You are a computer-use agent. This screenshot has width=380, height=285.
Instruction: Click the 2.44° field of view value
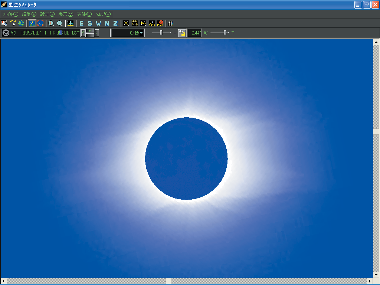195,33
